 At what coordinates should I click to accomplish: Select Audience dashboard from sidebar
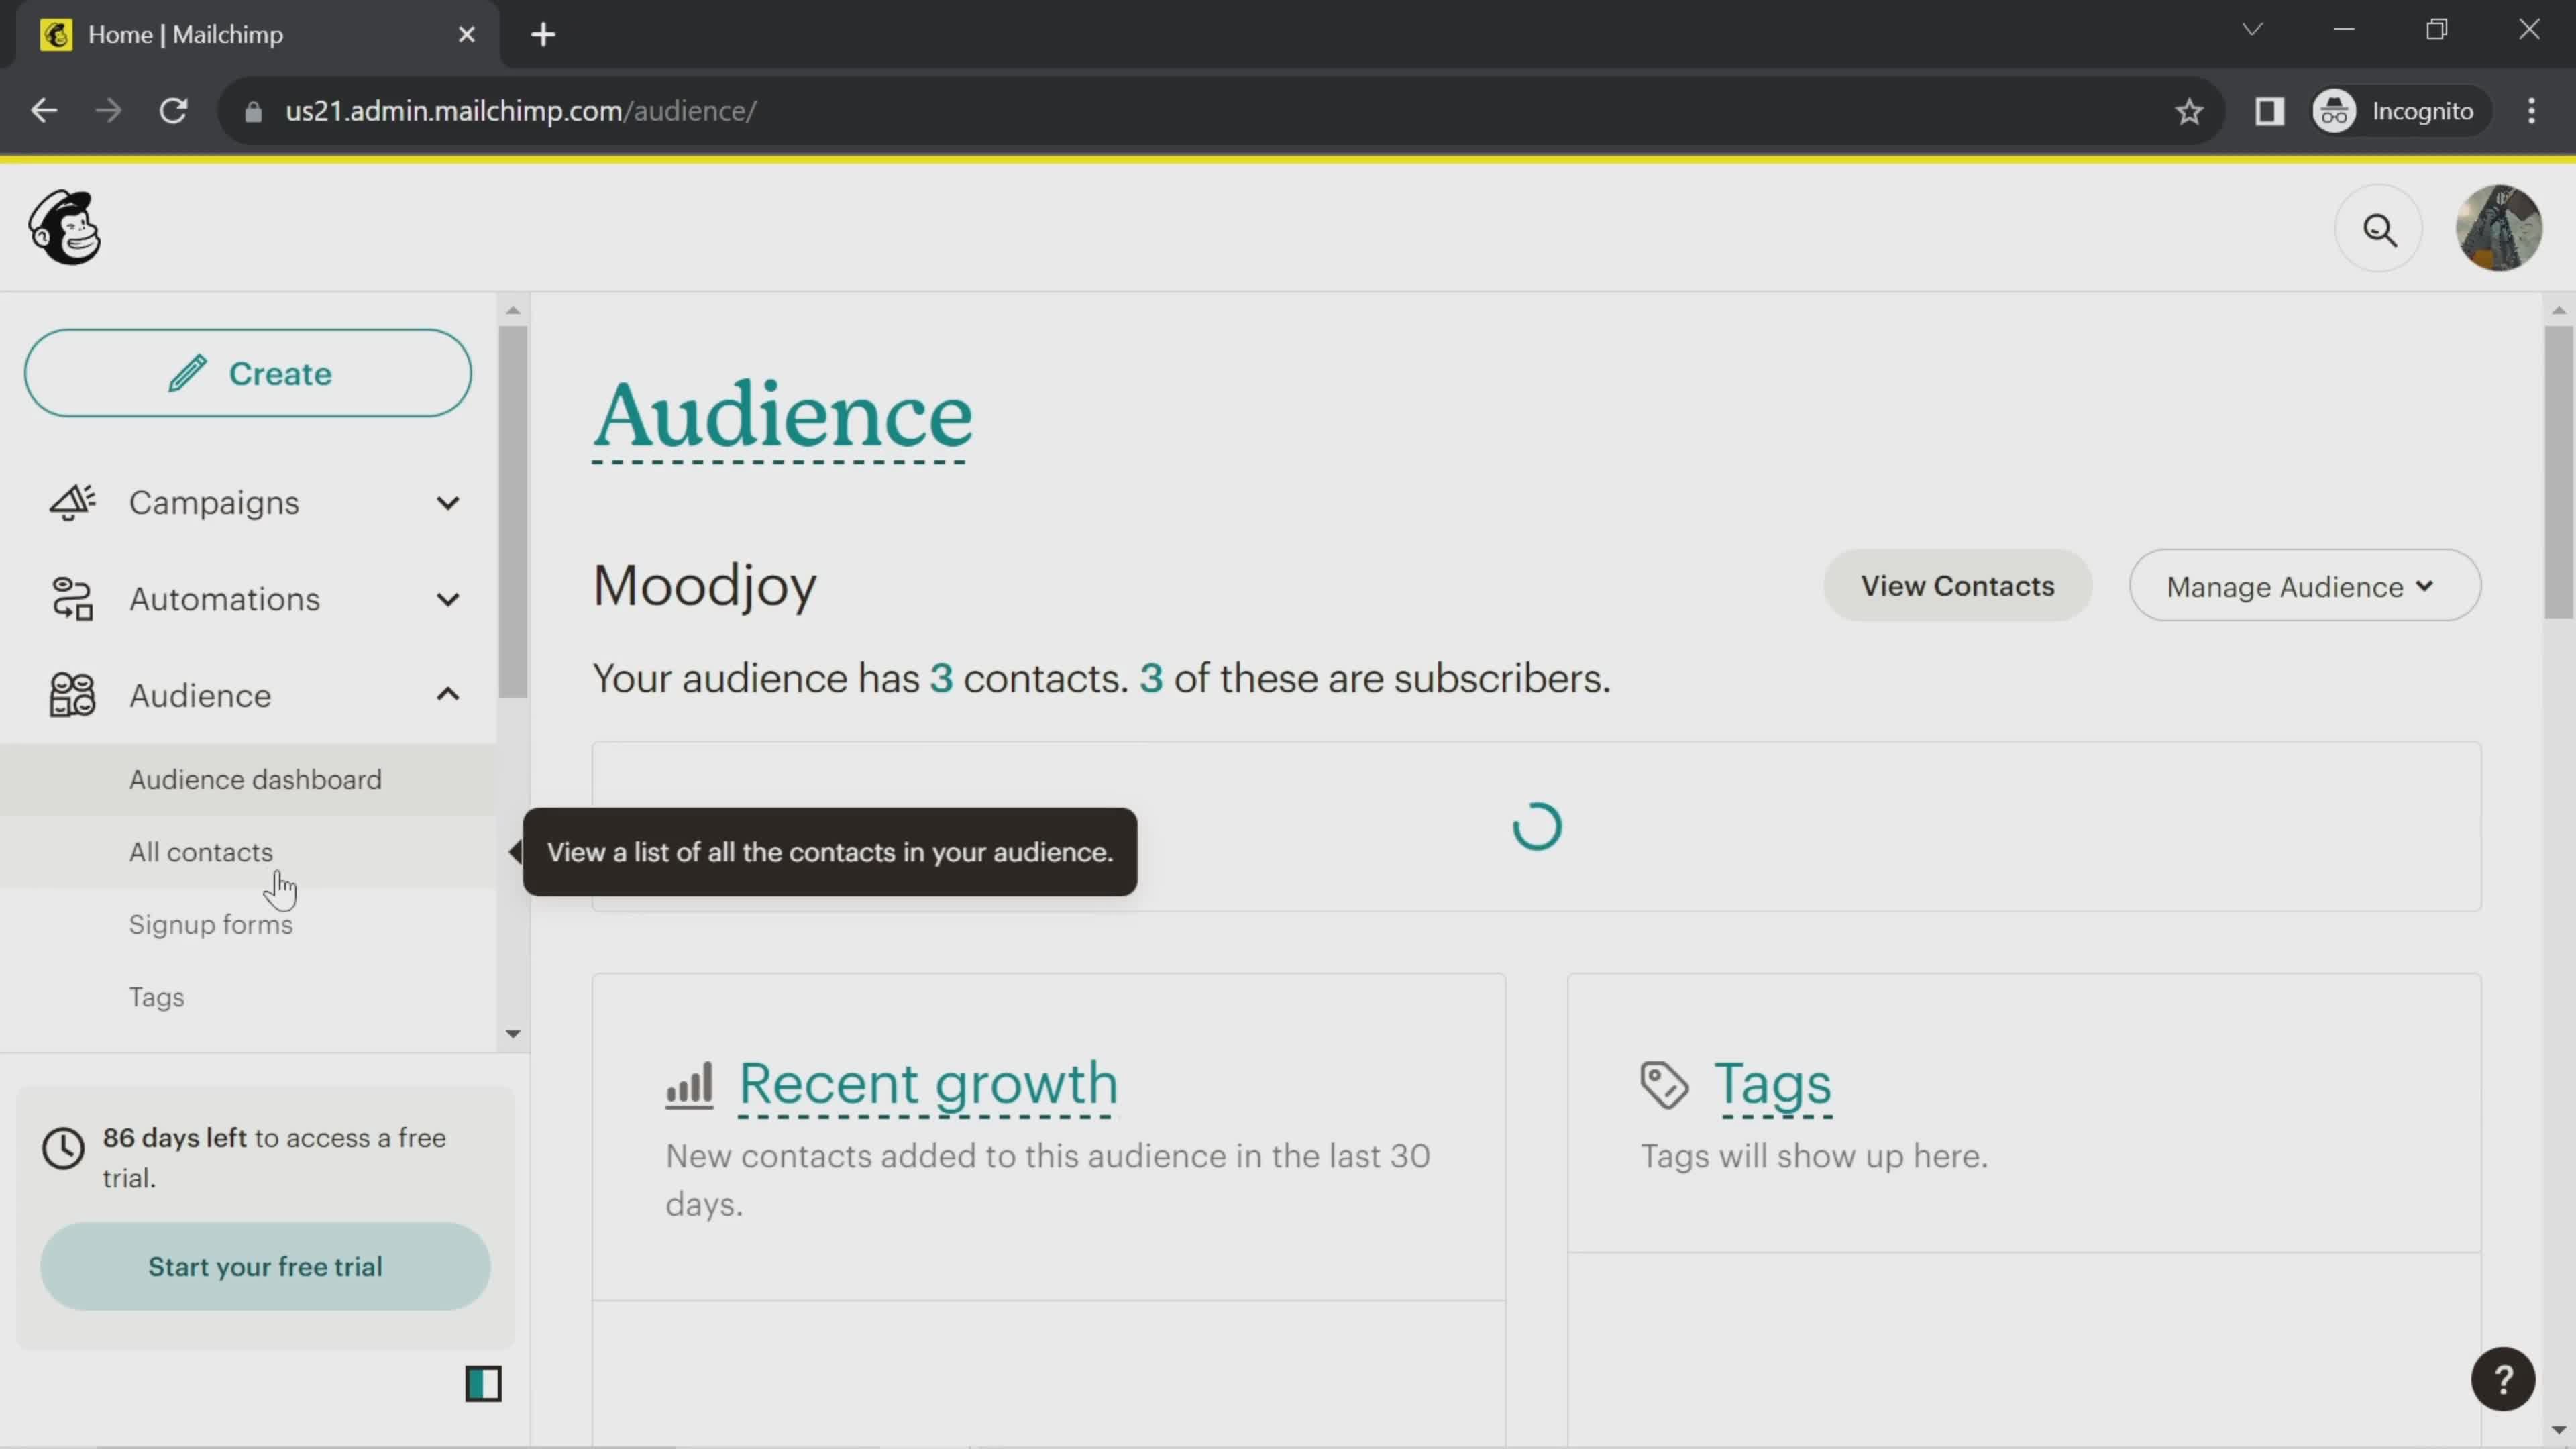click(x=255, y=778)
